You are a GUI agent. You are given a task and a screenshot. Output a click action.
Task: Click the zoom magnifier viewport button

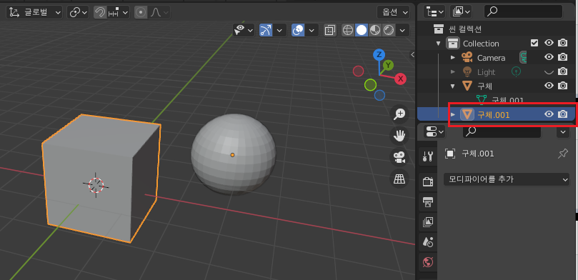pyautogui.click(x=399, y=114)
